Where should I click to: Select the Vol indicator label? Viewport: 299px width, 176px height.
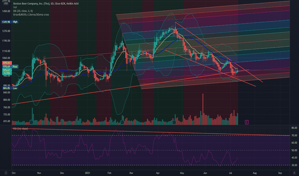click(15, 7)
